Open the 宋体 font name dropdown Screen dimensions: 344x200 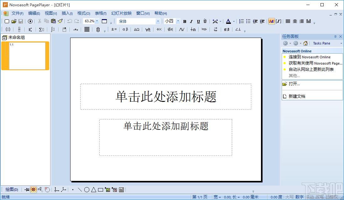coord(158,21)
